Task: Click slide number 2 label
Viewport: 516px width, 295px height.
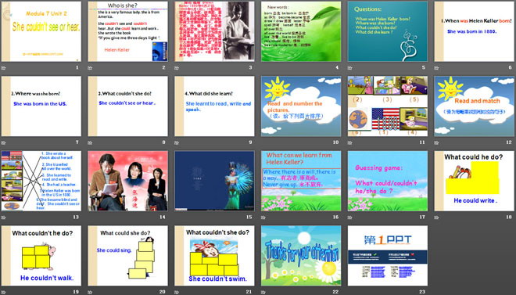Action: coord(164,67)
